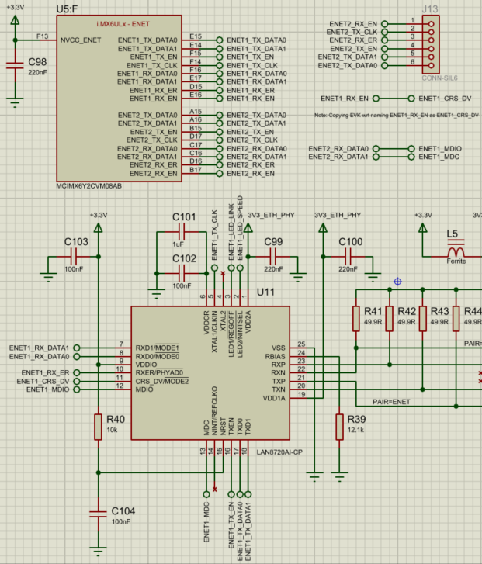Select the L5 ferrite inductor symbol
Viewport: 482px width, 564px height.
pyautogui.click(x=456, y=248)
